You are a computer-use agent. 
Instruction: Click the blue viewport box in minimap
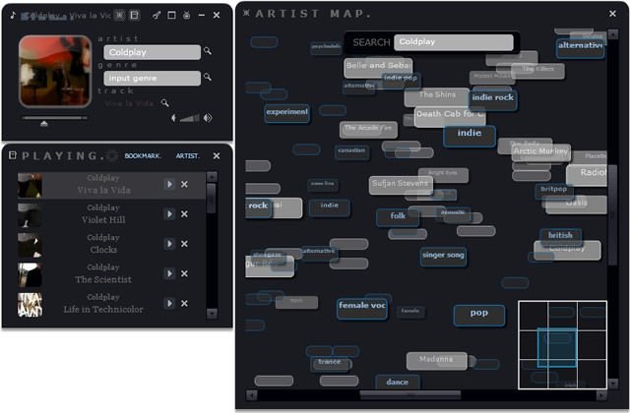pos(557,347)
